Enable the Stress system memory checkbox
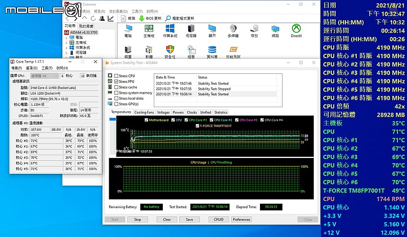 116,93
